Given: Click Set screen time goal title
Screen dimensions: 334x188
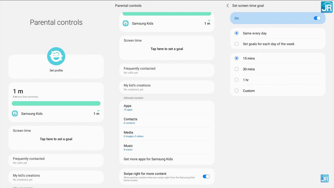Looking at the screenshot, I should pyautogui.click(x=248, y=5).
